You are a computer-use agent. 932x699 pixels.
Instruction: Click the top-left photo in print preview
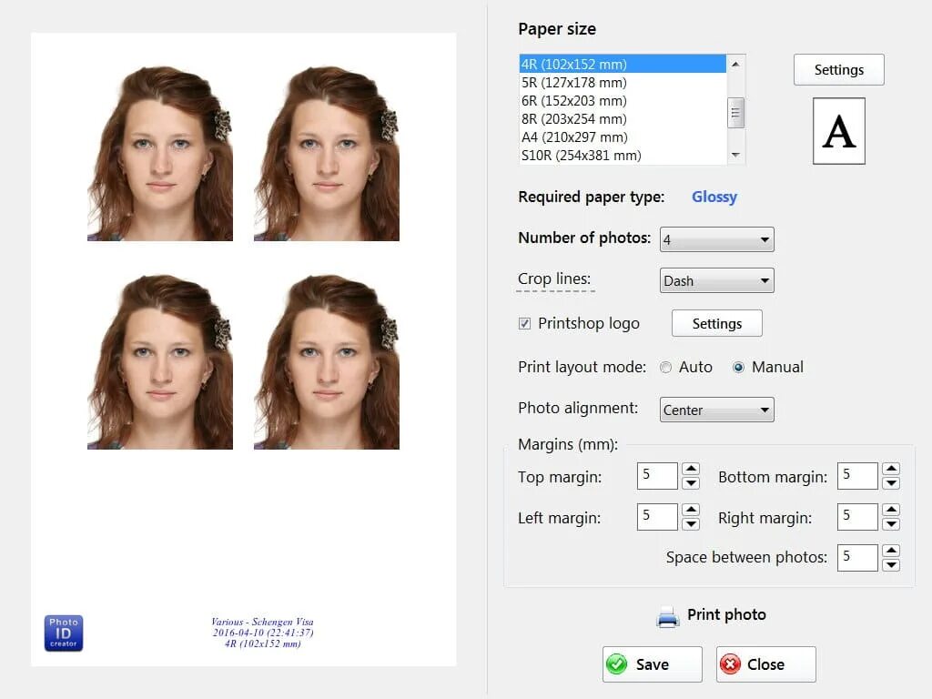(x=160, y=153)
